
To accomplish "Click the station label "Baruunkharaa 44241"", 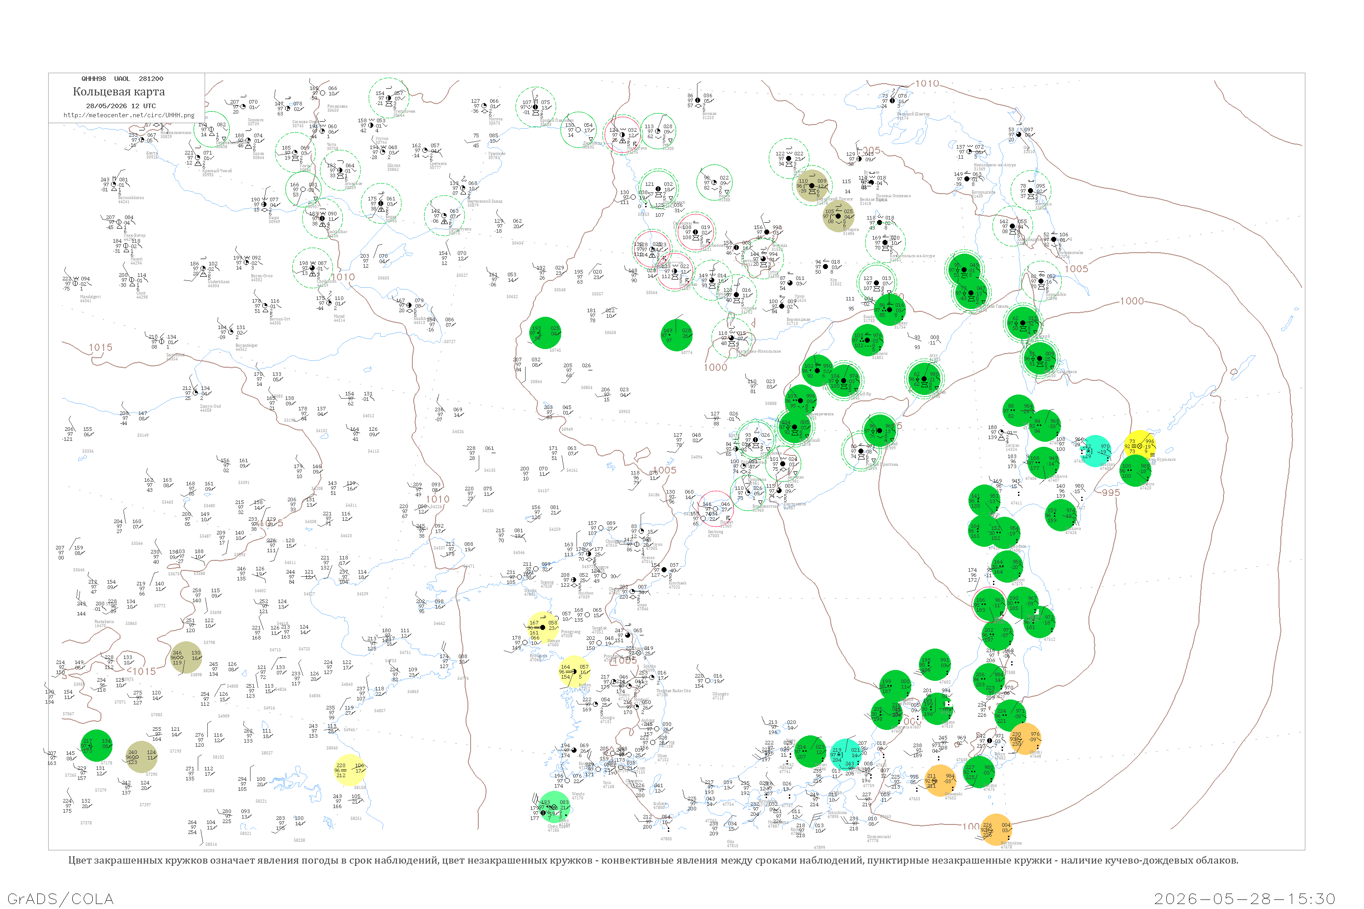I will 130,200.
